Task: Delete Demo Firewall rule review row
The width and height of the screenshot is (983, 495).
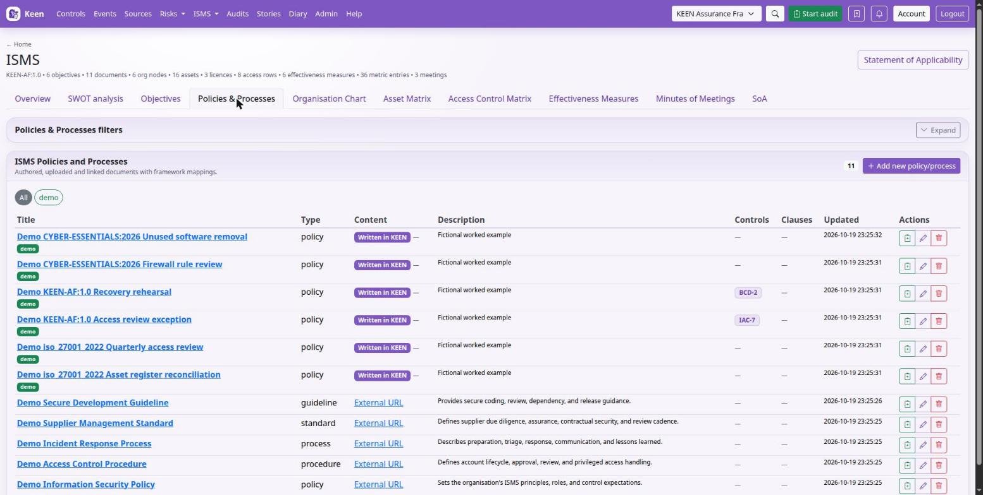Action: pyautogui.click(x=939, y=266)
